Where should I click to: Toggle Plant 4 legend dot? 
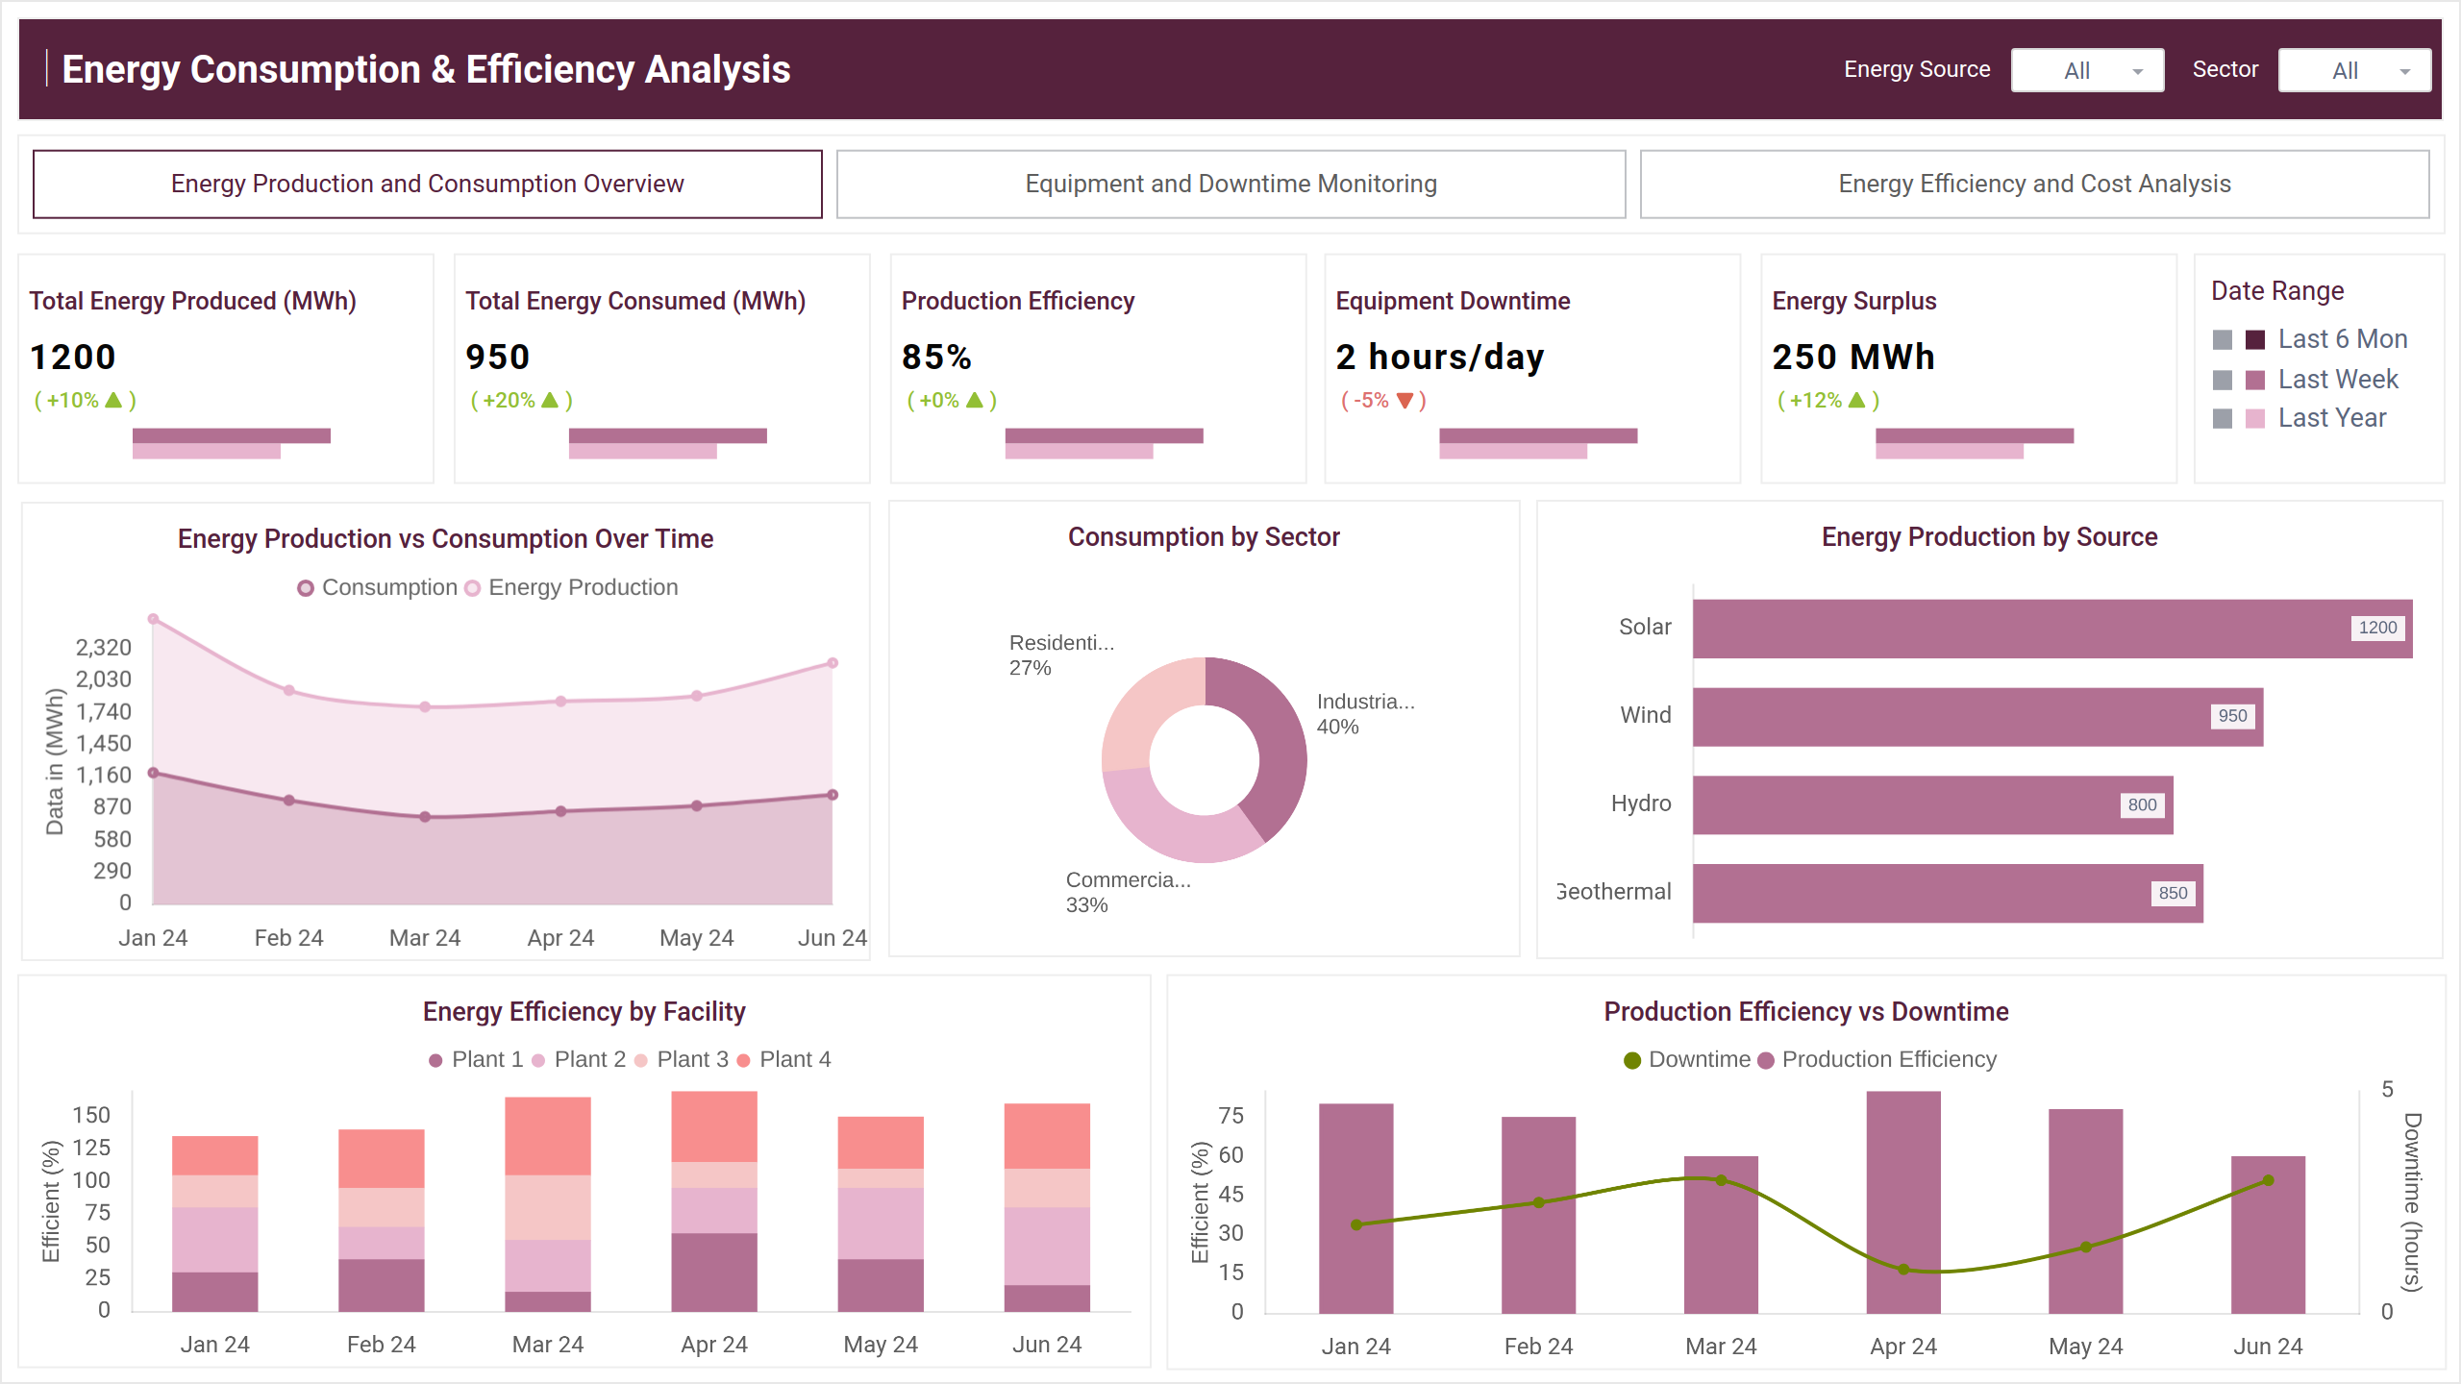point(743,1060)
